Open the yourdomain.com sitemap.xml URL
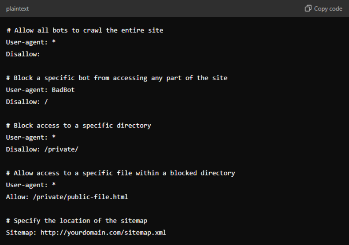Viewport: 349px width, 245px height. [x=103, y=232]
